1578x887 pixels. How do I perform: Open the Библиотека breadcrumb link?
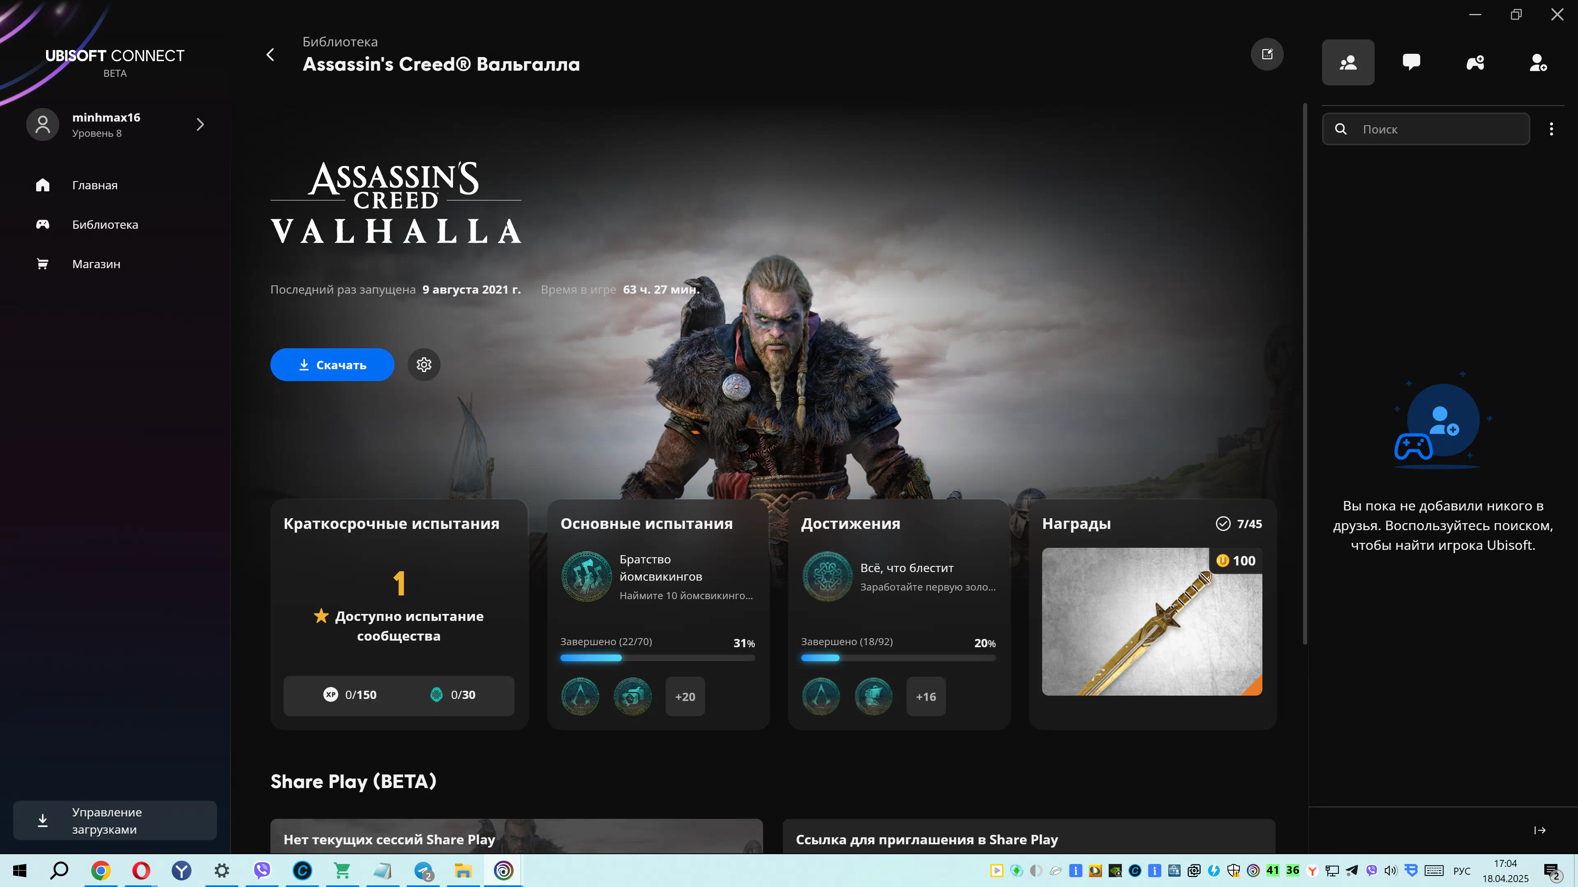pos(340,41)
